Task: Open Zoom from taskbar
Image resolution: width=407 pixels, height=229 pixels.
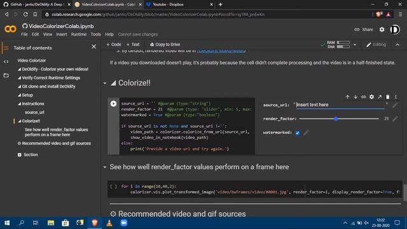Action: click(x=124, y=223)
